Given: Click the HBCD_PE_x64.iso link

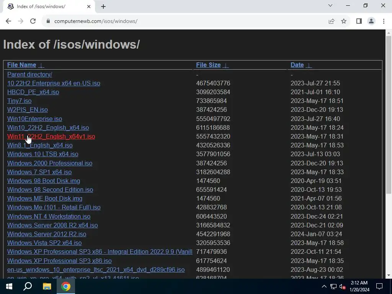Looking at the screenshot, I should [33, 92].
